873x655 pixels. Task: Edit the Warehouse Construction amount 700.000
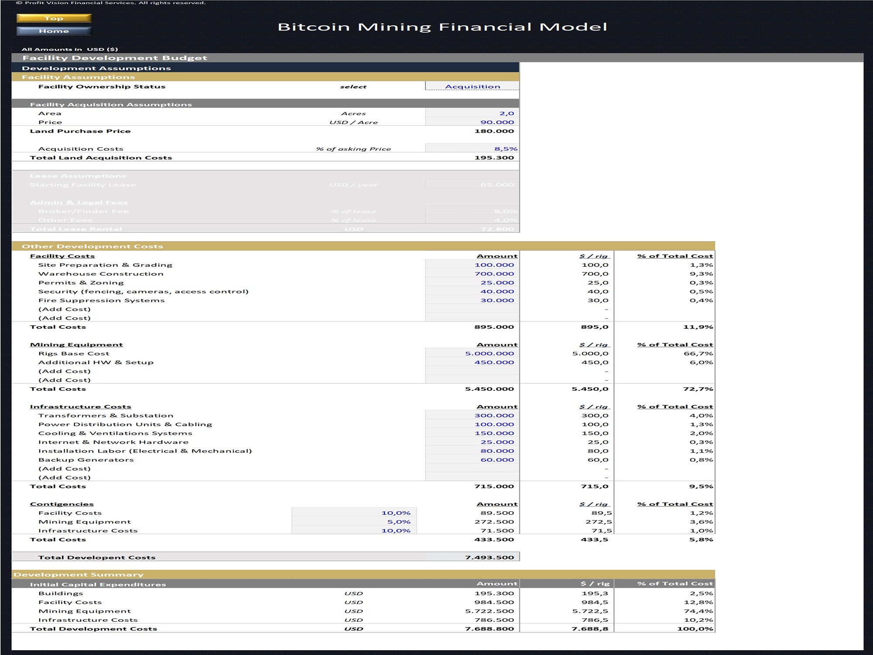pos(471,273)
